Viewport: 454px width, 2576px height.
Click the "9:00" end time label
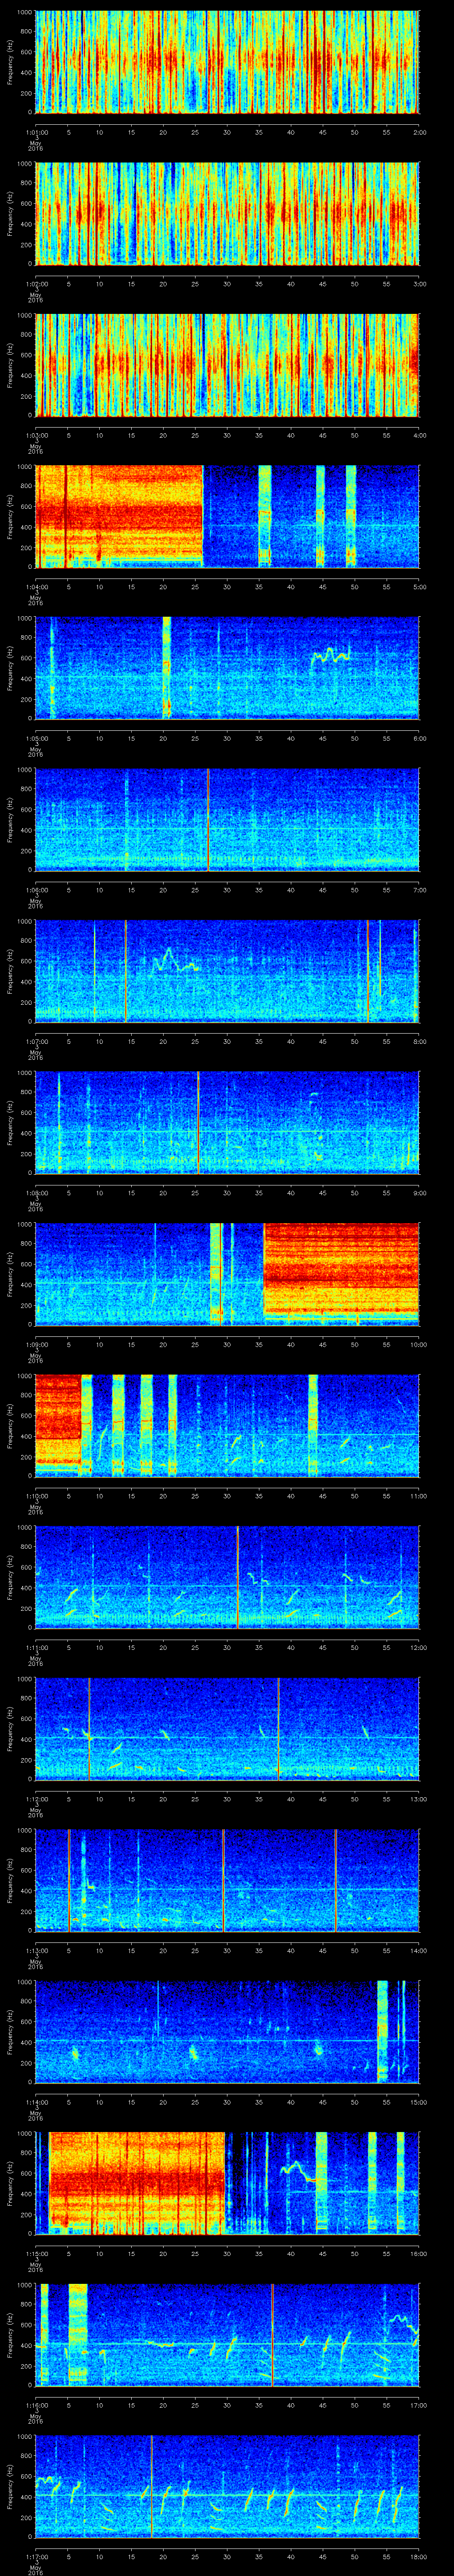pos(419,1192)
